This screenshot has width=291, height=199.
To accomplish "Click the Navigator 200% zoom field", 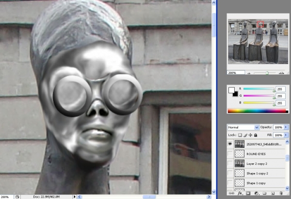I will click(236, 72).
